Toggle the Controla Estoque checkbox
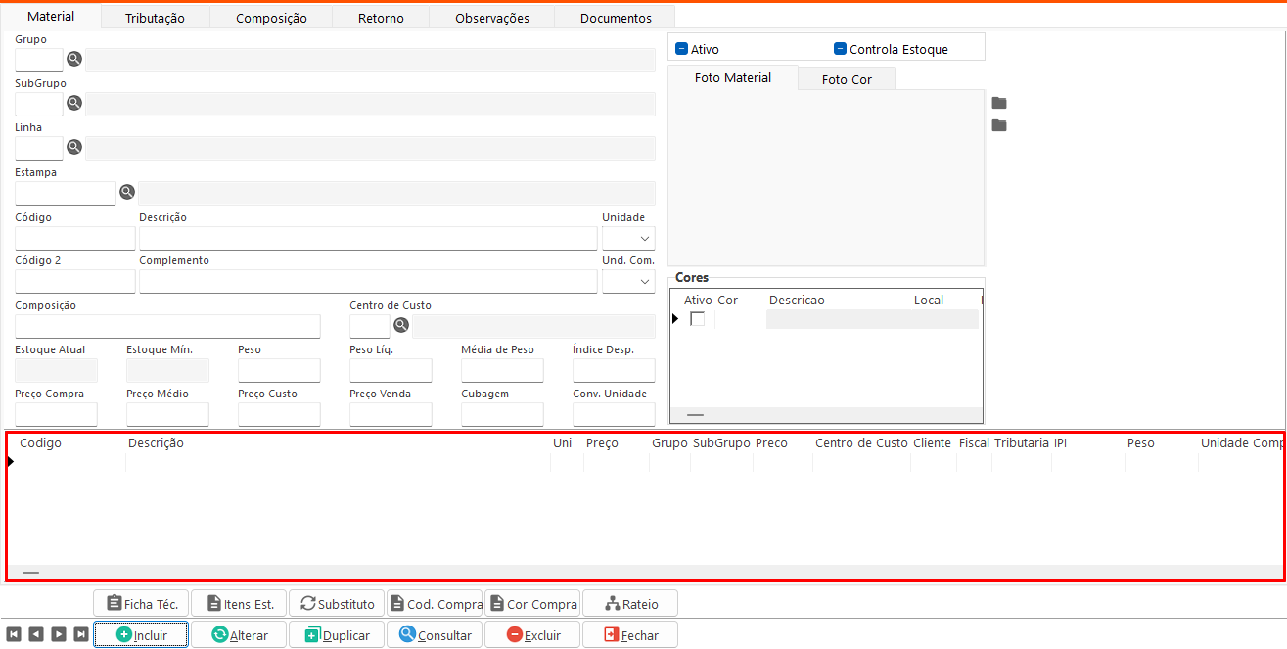 click(840, 49)
